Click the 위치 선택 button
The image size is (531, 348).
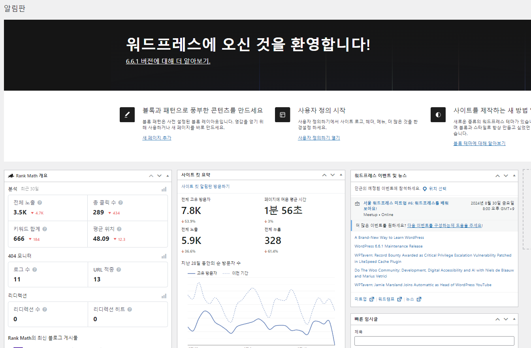435,189
